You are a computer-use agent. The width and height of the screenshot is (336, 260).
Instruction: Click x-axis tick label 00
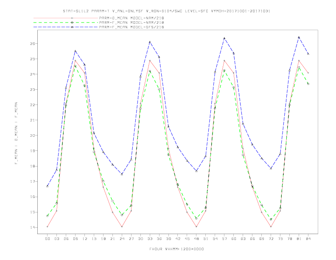pos(48,239)
